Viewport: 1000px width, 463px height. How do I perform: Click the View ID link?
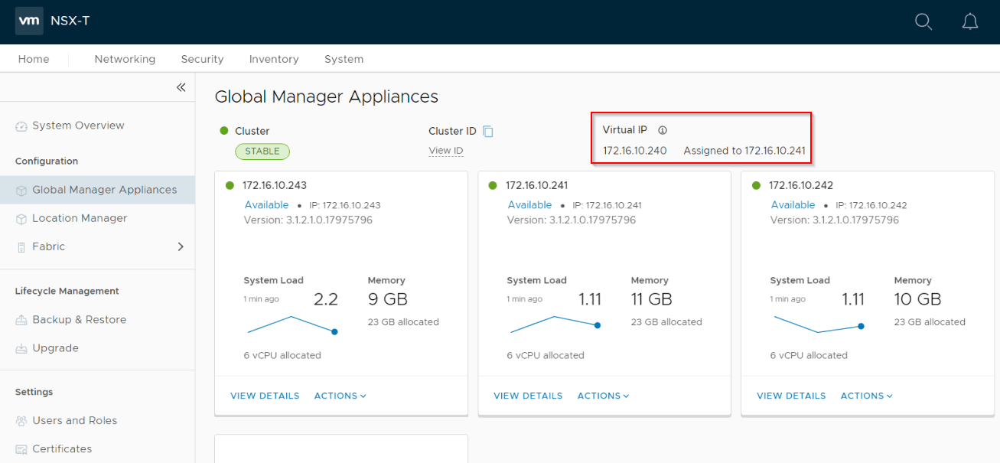coord(445,151)
